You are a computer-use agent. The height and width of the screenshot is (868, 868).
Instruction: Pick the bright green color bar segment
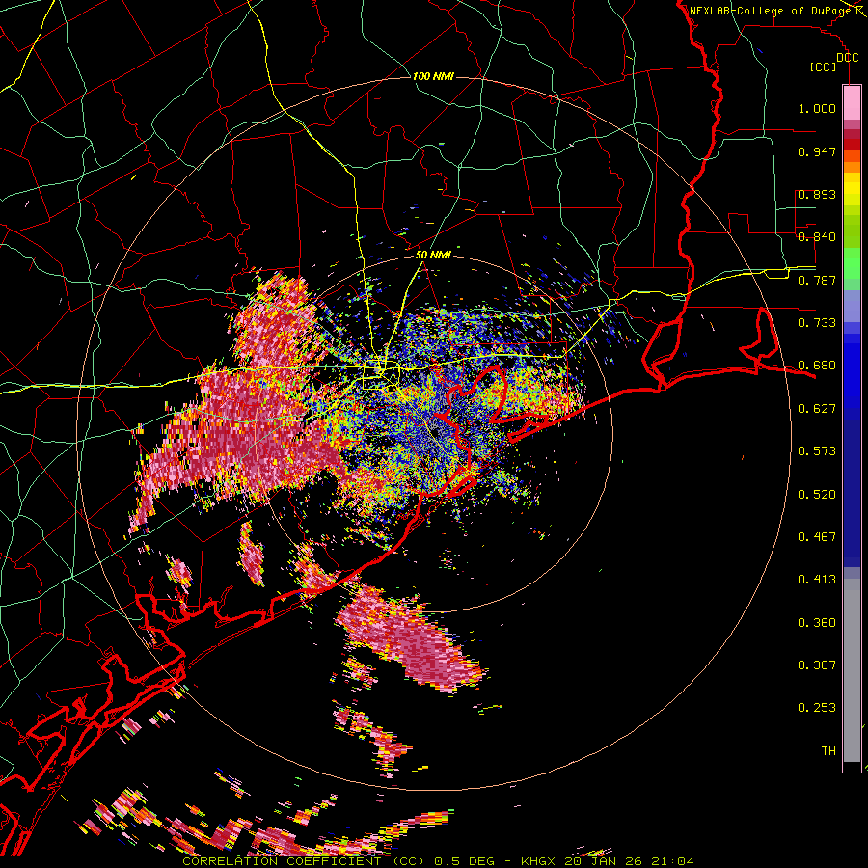click(x=852, y=263)
